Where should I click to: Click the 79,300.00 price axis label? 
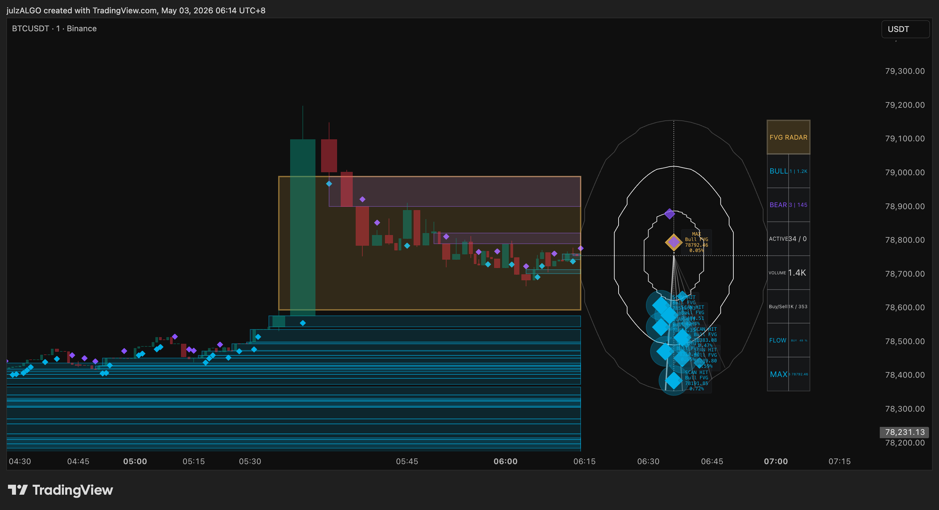[905, 71]
